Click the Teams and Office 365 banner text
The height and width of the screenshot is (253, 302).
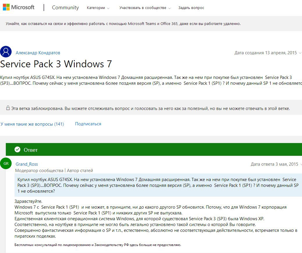[123, 24]
